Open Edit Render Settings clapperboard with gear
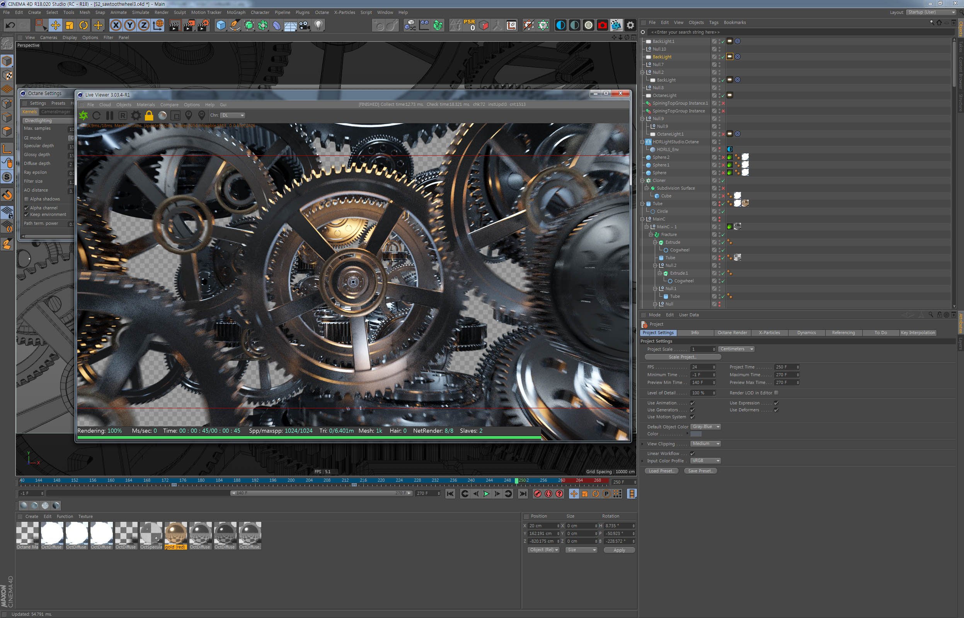The height and width of the screenshot is (618, 964). pos(203,25)
